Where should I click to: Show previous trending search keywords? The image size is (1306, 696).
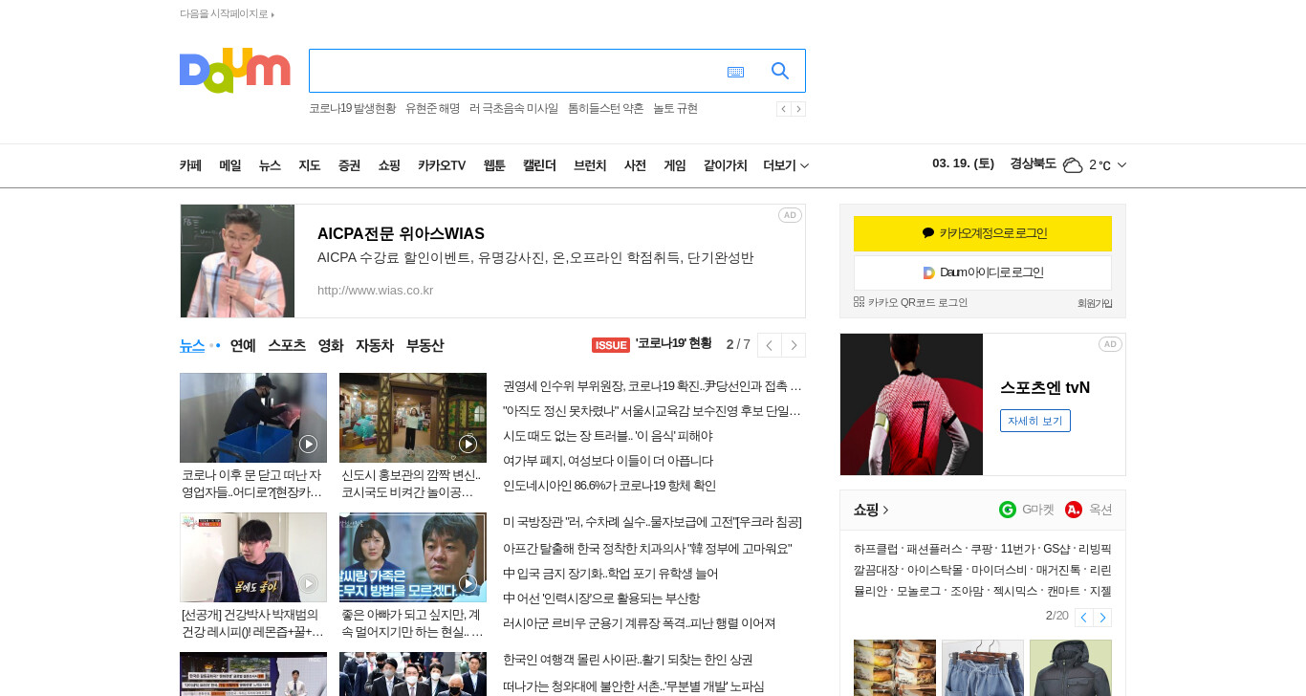[x=783, y=109]
